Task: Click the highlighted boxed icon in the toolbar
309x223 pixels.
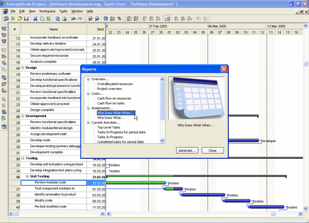Action: click(x=168, y=19)
